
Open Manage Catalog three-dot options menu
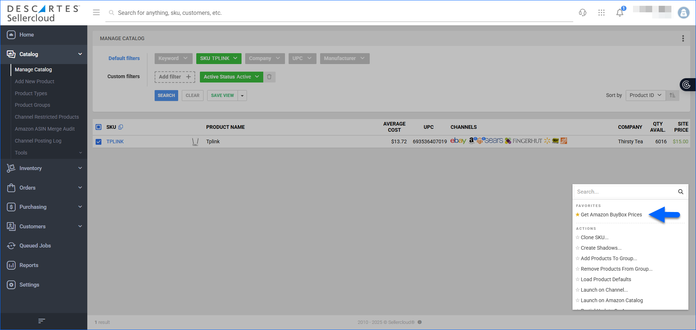[683, 38]
